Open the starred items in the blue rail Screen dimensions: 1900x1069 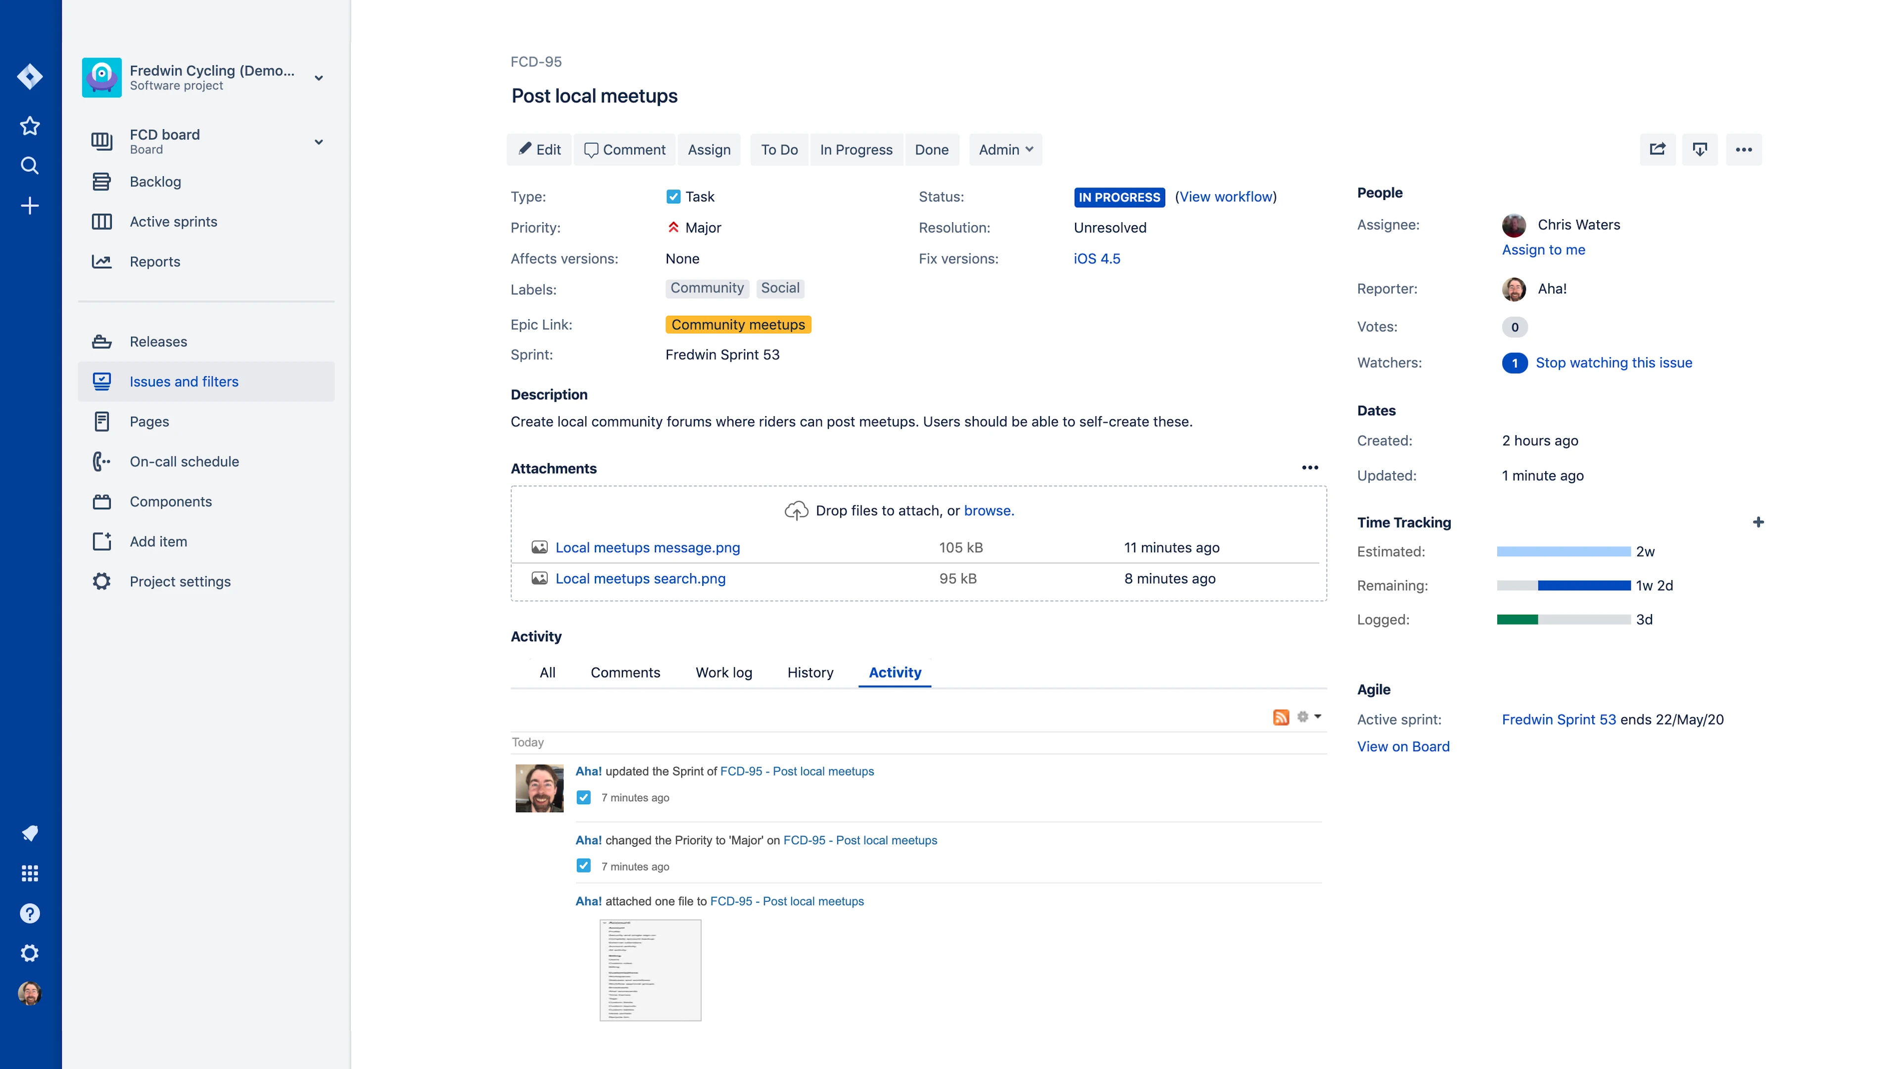pos(30,125)
